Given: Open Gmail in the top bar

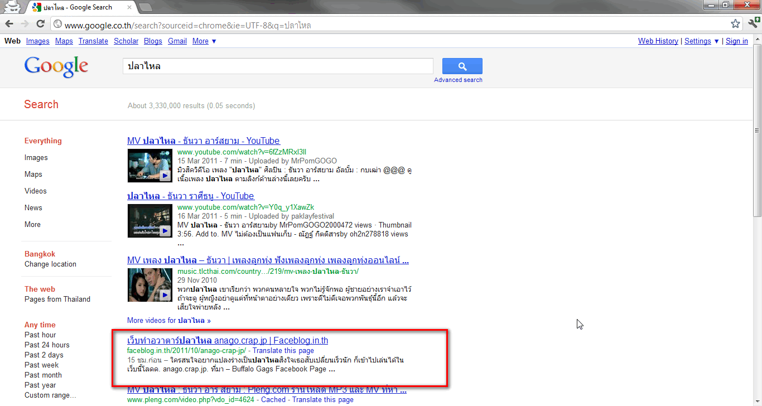Looking at the screenshot, I should pyautogui.click(x=177, y=41).
